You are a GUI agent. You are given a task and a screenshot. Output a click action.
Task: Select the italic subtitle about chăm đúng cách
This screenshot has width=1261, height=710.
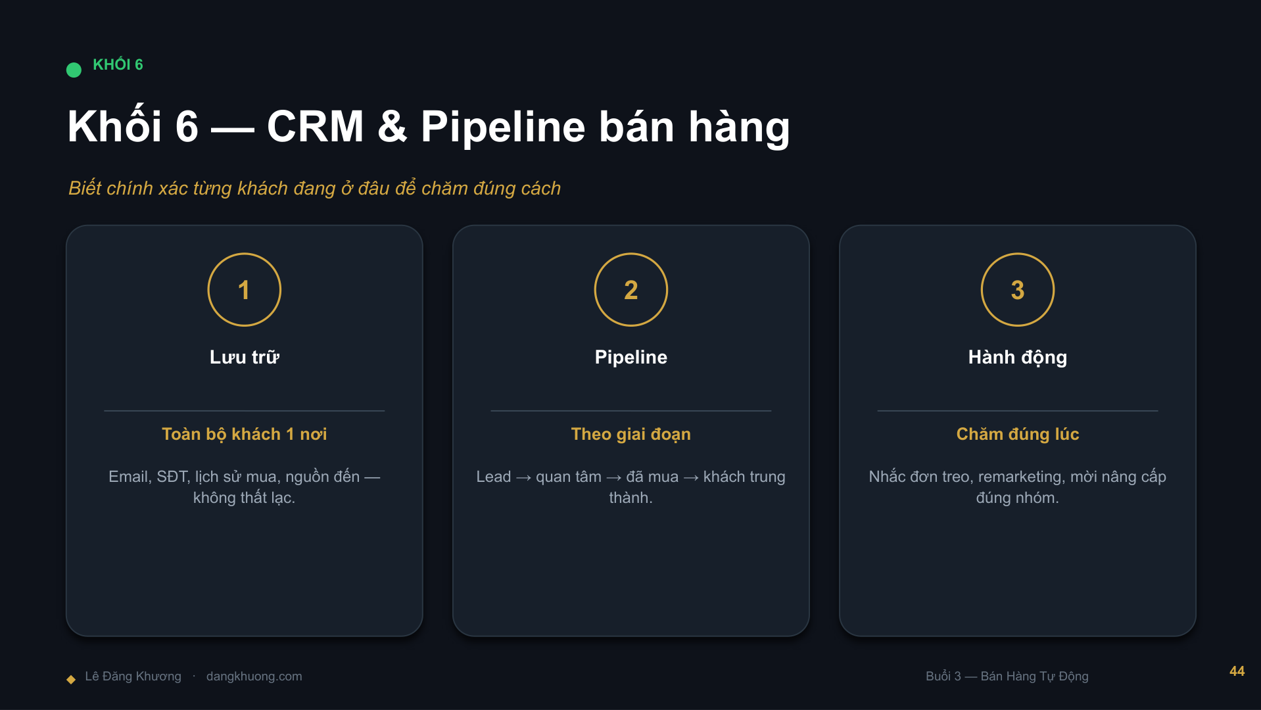click(x=314, y=188)
